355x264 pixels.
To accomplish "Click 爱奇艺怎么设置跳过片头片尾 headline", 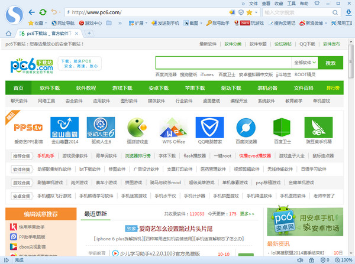I will point(176,229).
